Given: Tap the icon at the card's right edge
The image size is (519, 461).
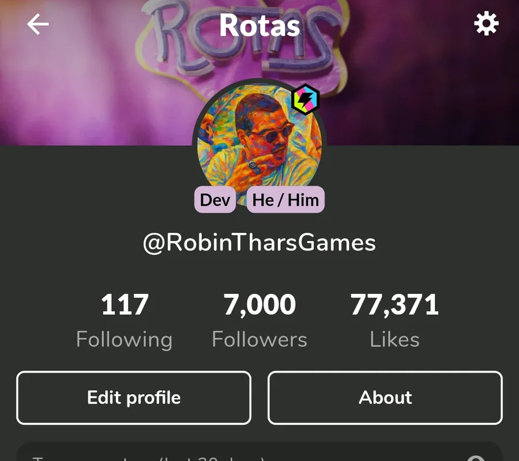Looking at the screenshot, I should point(477,458).
